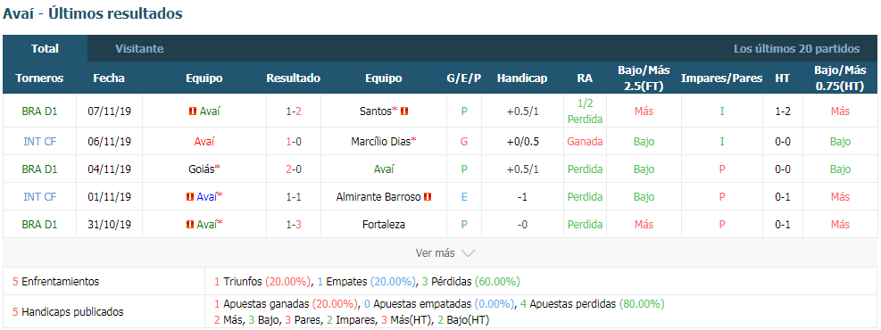Click the 2-0 result for Goiás vs Avaí

(x=294, y=169)
